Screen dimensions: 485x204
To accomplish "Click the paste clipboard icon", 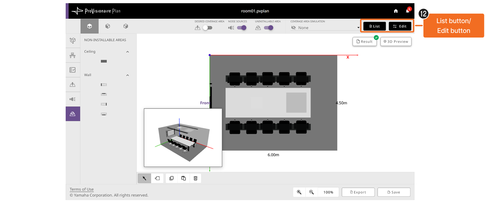I will 183,178.
